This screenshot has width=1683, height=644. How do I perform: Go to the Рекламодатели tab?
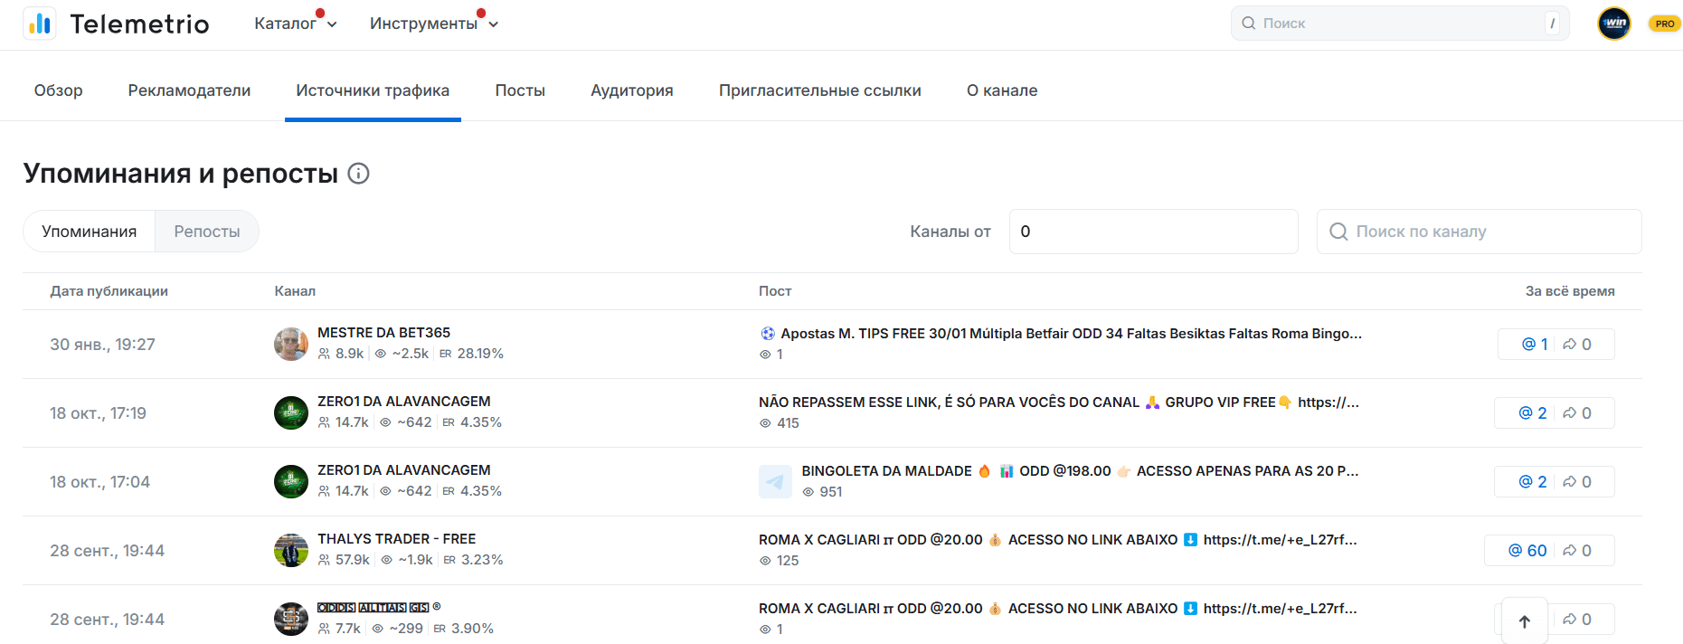[x=189, y=90]
